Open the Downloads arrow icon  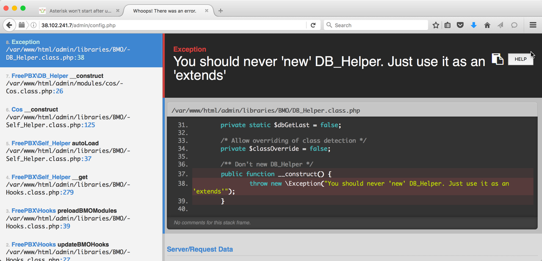(x=474, y=25)
